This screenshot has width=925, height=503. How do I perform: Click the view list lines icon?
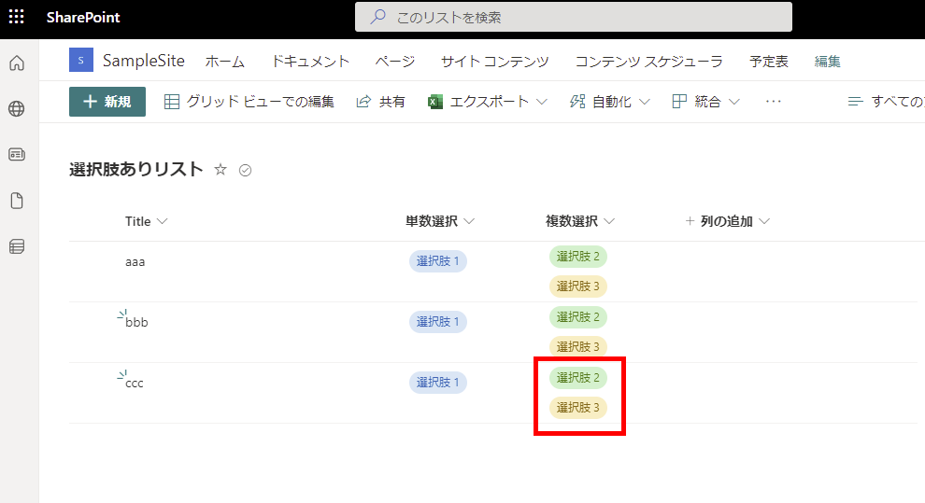tap(855, 102)
